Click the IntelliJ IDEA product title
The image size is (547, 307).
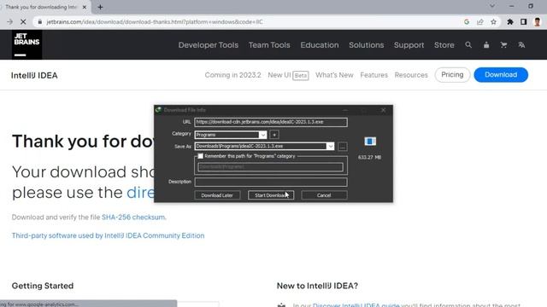click(34, 76)
